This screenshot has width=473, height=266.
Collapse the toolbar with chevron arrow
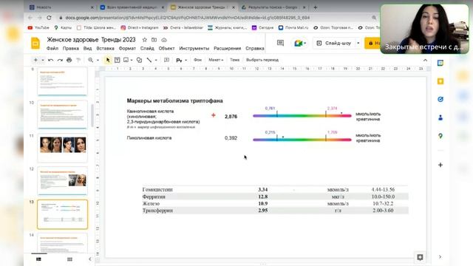point(425,61)
